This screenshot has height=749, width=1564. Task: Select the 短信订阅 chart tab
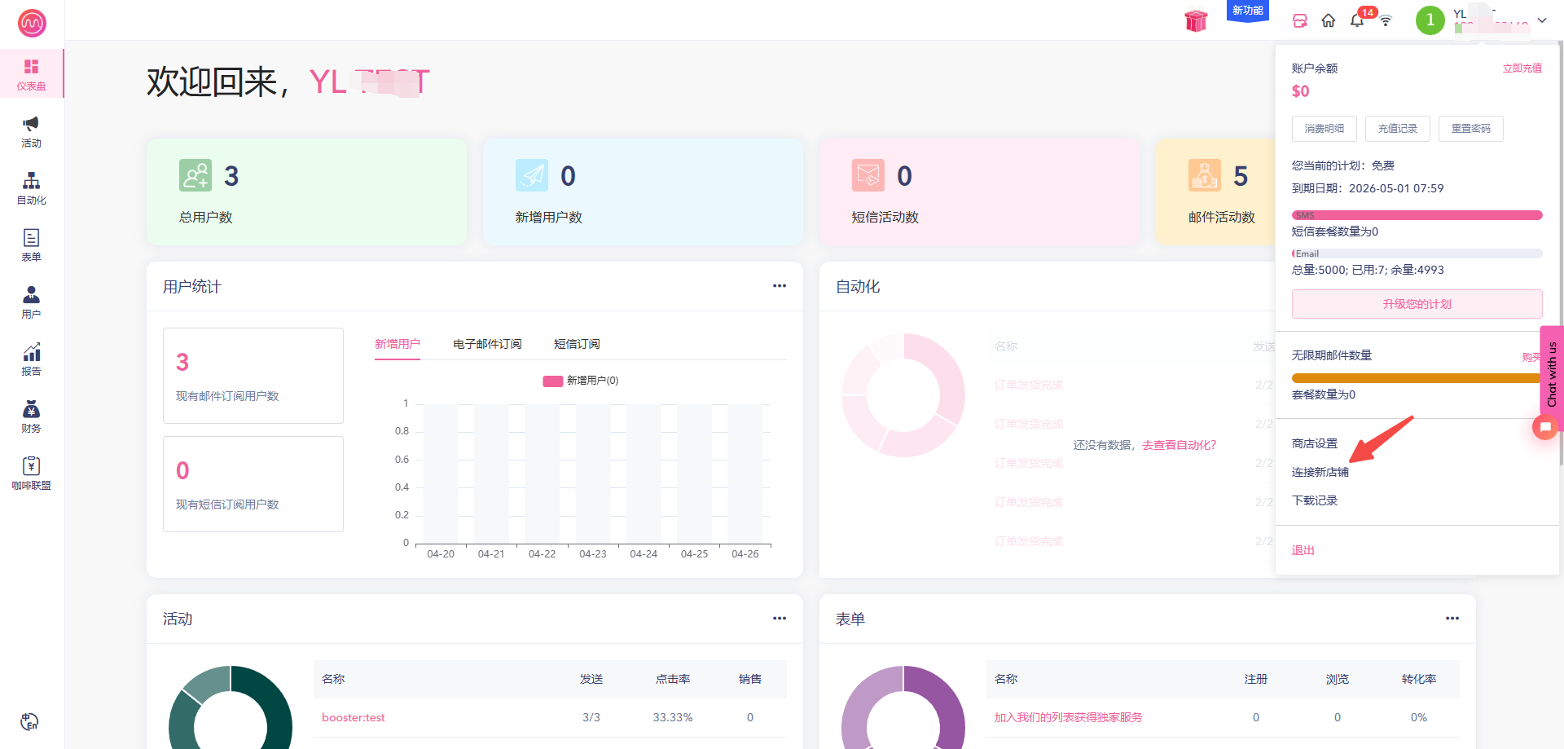577,344
